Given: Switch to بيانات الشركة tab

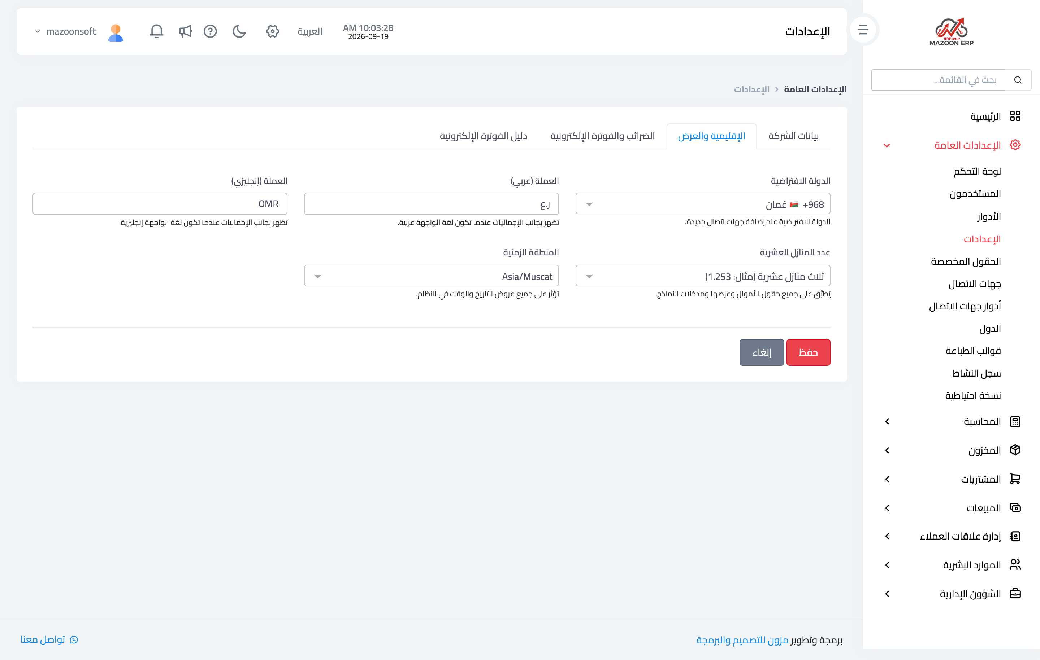Looking at the screenshot, I should [793, 136].
